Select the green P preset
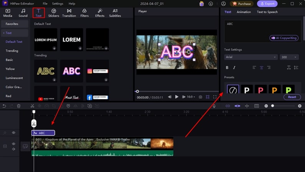Screen dimensions: 305x172 click(288, 89)
